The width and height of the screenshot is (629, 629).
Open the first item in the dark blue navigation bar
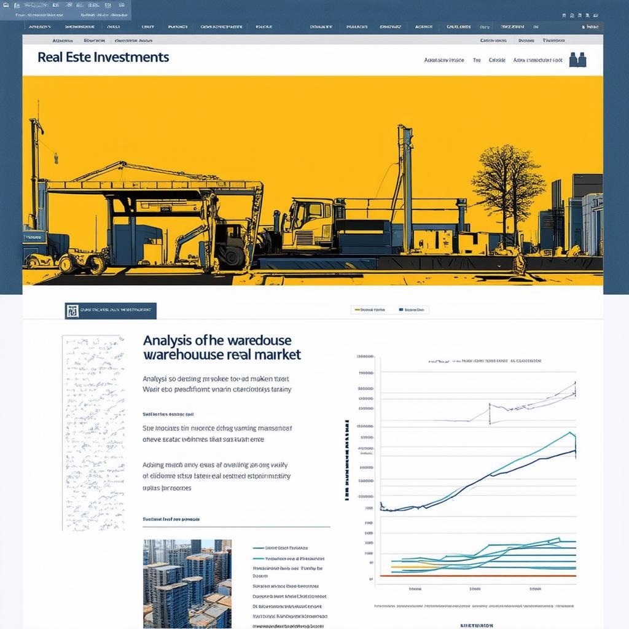click(x=40, y=27)
